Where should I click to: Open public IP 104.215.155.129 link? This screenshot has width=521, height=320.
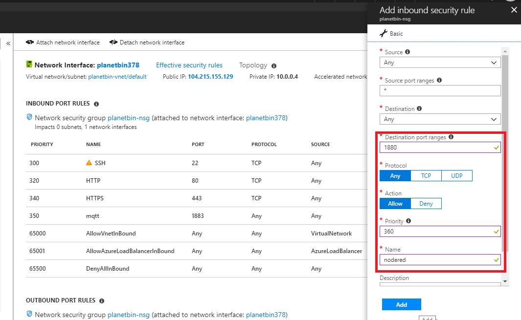[210, 77]
